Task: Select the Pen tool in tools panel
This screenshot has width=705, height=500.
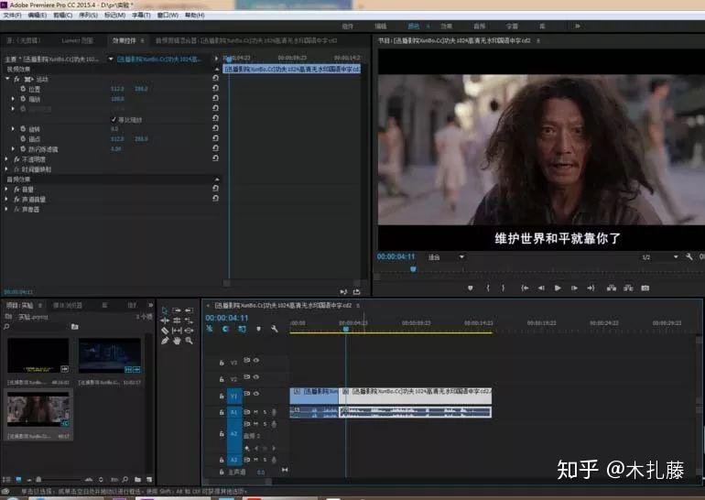Action: (x=165, y=341)
